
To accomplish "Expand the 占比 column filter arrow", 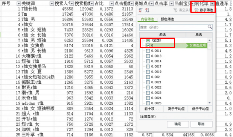I will tap(111, 4).
